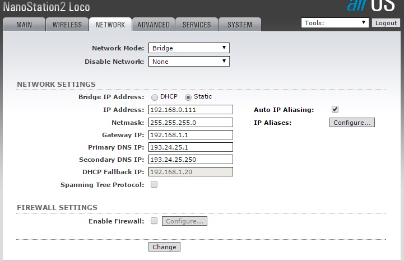This screenshot has width=404, height=261.
Task: Switch to the WIRELESS tab
Action: click(67, 25)
